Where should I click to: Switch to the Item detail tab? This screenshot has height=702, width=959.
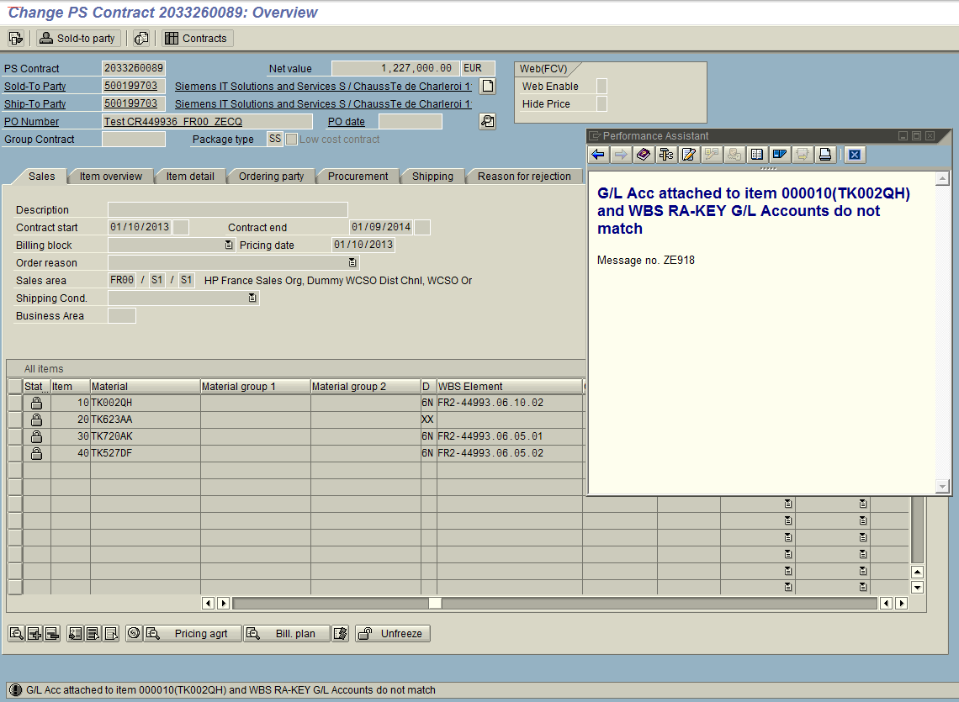tap(190, 176)
